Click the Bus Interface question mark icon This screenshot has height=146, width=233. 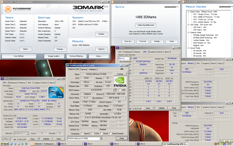coord(126,98)
